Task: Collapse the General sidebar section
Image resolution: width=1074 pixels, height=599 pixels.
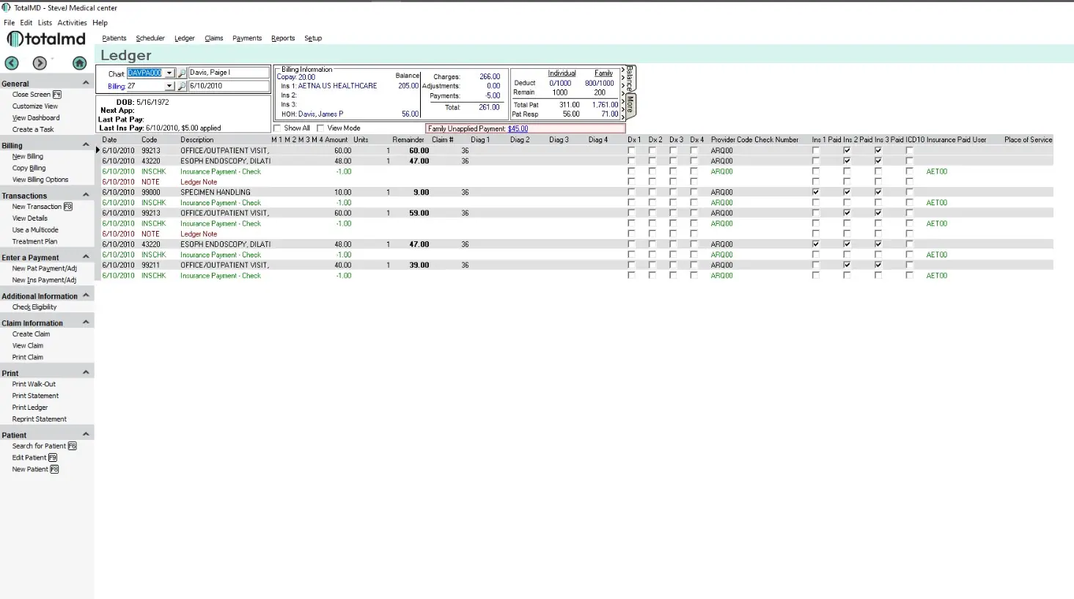Action: [x=87, y=83]
